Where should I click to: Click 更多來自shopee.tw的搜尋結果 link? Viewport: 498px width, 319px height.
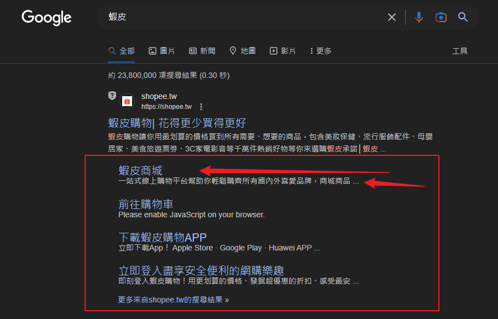tap(174, 300)
